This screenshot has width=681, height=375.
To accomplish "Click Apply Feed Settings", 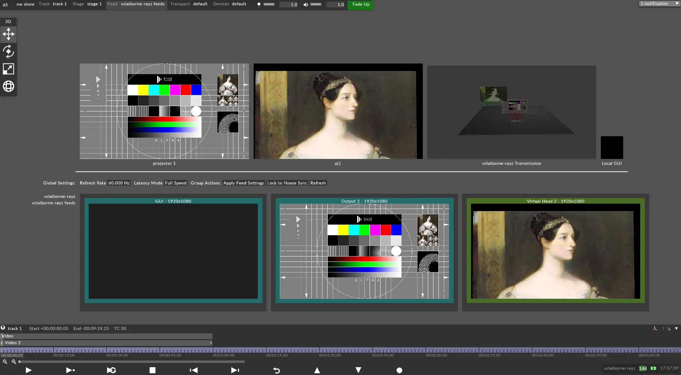I will (243, 183).
